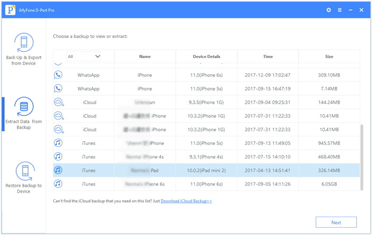Close the D-Port Pro window
The width and height of the screenshot is (372, 235).
point(361,10)
